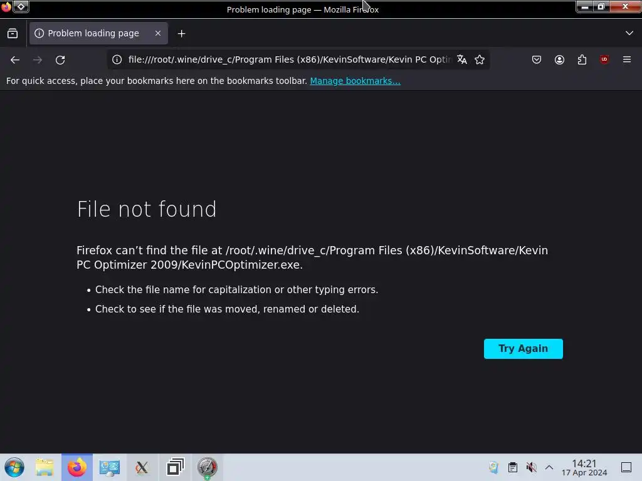Open the Firefox account icon

point(559,59)
